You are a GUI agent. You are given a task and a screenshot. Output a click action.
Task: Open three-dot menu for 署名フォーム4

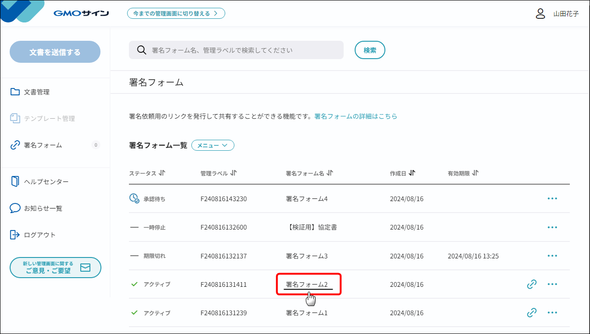(x=552, y=198)
